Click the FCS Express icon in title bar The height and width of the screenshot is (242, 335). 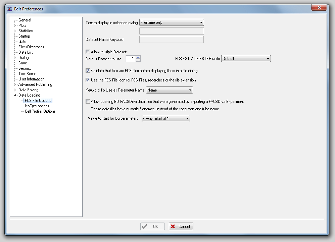[x=10, y=9]
